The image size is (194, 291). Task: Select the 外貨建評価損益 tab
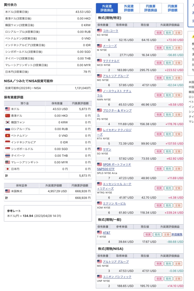pyautogui.click(x=107, y=8)
